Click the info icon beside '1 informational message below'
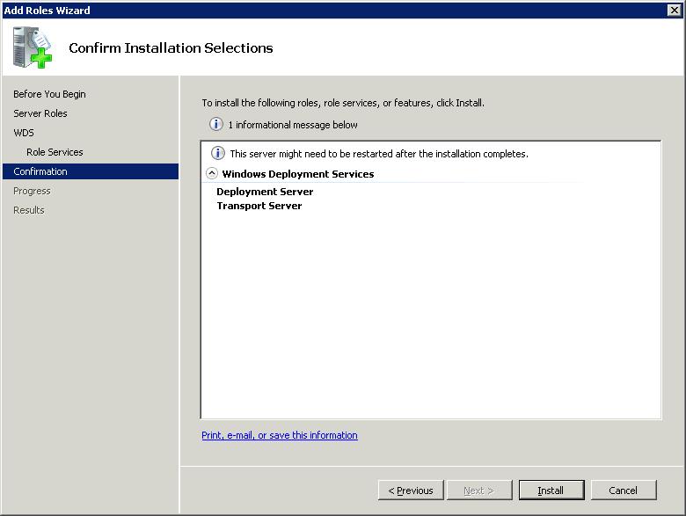This screenshot has width=686, height=516. (x=216, y=124)
